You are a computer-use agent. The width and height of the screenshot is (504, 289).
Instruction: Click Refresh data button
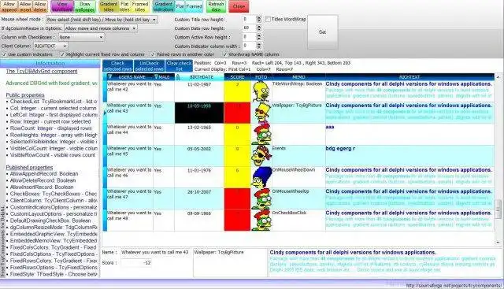pyautogui.click(x=216, y=6)
